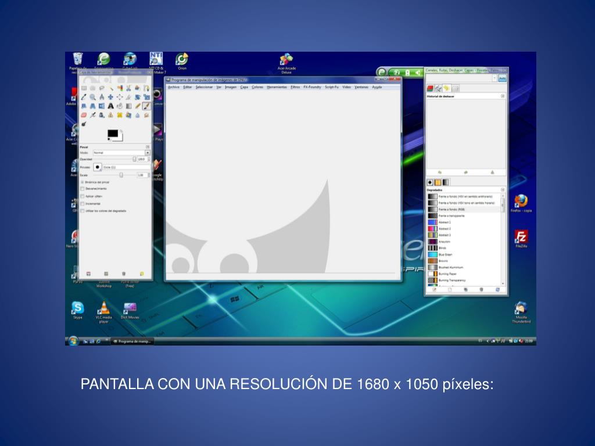The width and height of the screenshot is (595, 446).
Task: Open the Pincel tool options panel menu
Action: pos(148,147)
